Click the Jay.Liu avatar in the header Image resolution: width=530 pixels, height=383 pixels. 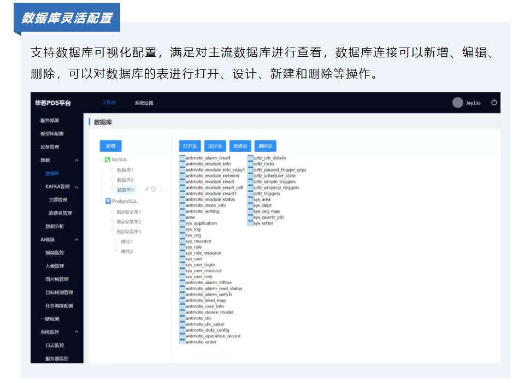457,103
